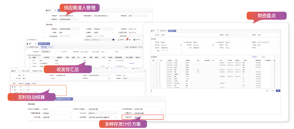
Task: Click the attachment icon in first inventory row
Action: (x=275, y=63)
